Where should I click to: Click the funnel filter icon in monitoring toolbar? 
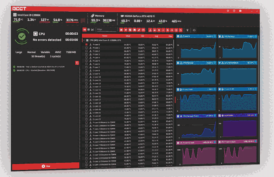click(188, 30)
